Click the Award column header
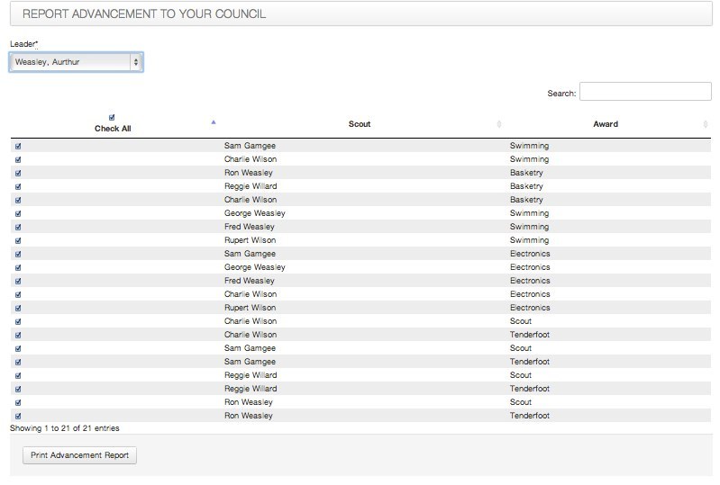 click(606, 124)
